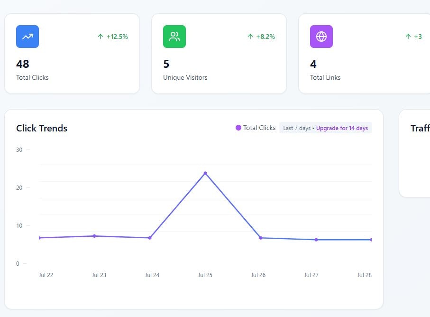This screenshot has width=430, height=317.
Task: Click the Jul 23 x-axis label
Action: point(99,275)
